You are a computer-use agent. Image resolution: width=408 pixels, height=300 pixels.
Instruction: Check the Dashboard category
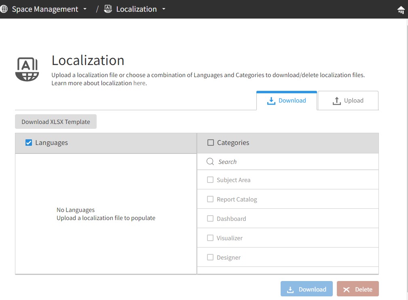coord(210,218)
